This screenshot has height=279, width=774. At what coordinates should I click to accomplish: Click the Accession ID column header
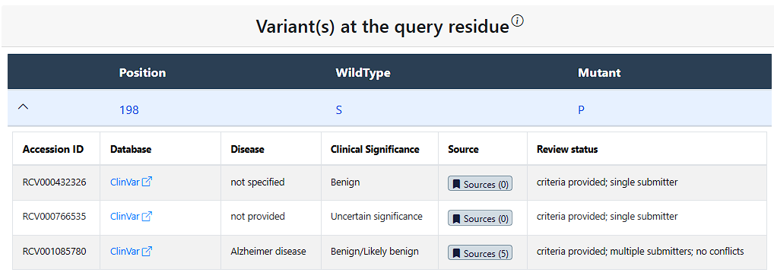tap(52, 149)
